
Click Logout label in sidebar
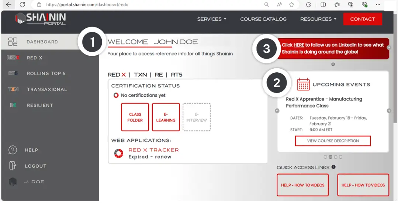[x=35, y=166]
